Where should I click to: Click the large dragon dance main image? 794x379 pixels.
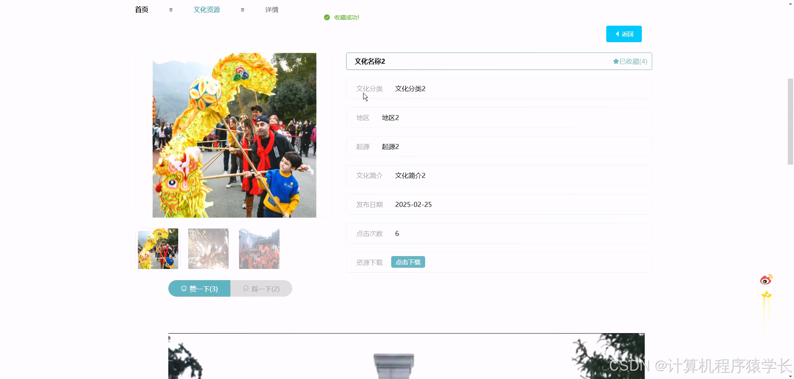(x=234, y=135)
